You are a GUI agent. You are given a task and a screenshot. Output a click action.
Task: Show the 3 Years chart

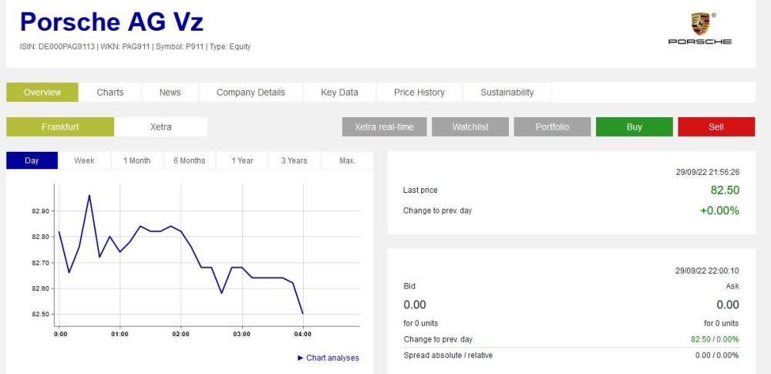coord(294,160)
